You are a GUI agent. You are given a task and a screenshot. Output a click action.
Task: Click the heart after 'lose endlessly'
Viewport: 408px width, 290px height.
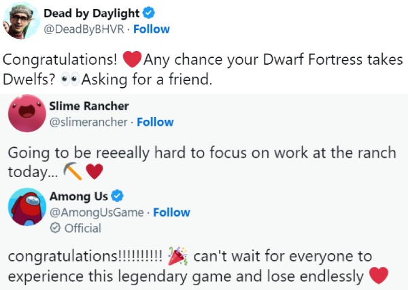(379, 276)
